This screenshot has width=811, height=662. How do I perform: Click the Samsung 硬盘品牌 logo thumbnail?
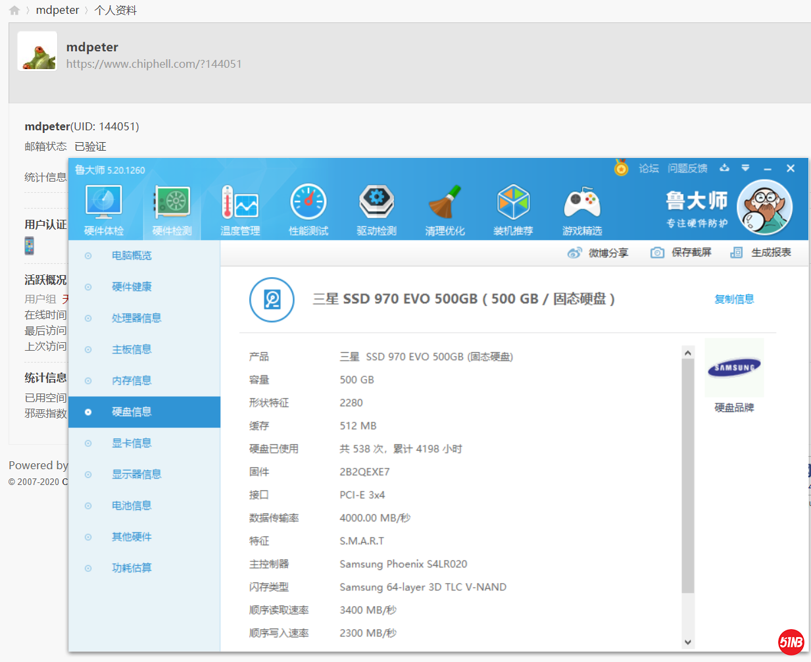click(734, 368)
